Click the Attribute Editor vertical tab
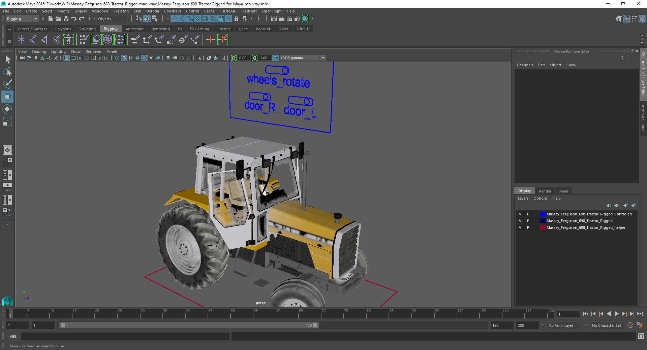Screen dimensions: 647x350 click(x=643, y=118)
